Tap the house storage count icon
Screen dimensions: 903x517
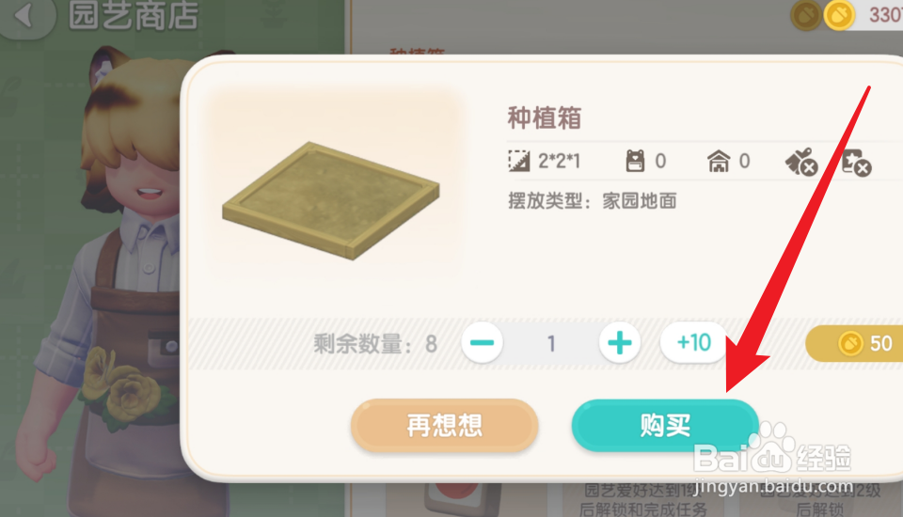click(x=718, y=161)
